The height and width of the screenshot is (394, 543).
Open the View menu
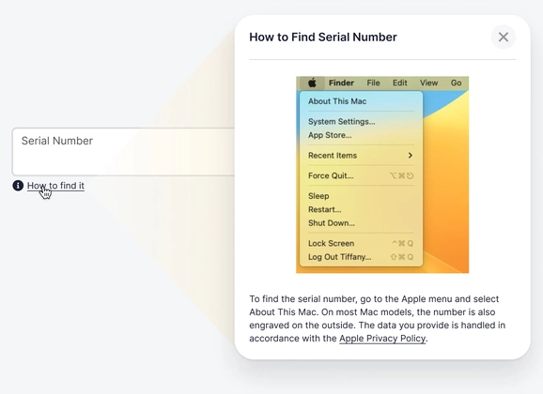[x=428, y=83]
